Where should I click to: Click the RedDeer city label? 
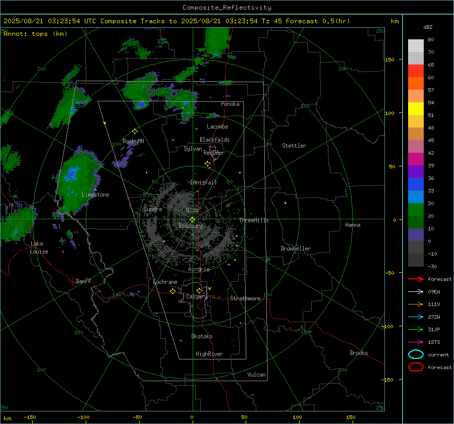[214, 153]
